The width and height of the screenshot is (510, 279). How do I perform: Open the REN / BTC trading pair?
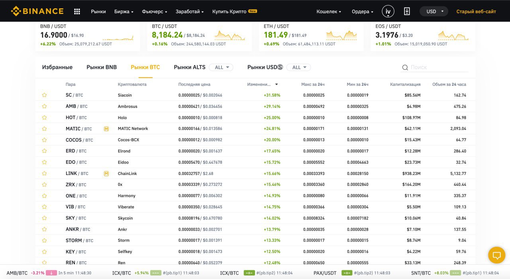(76, 263)
